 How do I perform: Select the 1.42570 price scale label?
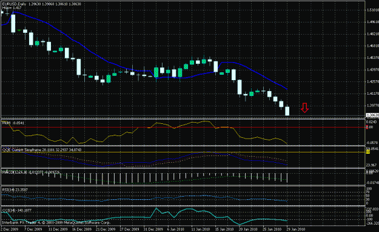tap(372, 81)
